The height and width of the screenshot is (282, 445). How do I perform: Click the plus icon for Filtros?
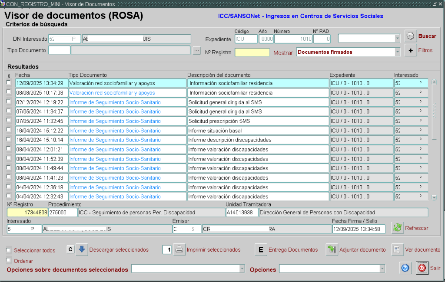(411, 50)
